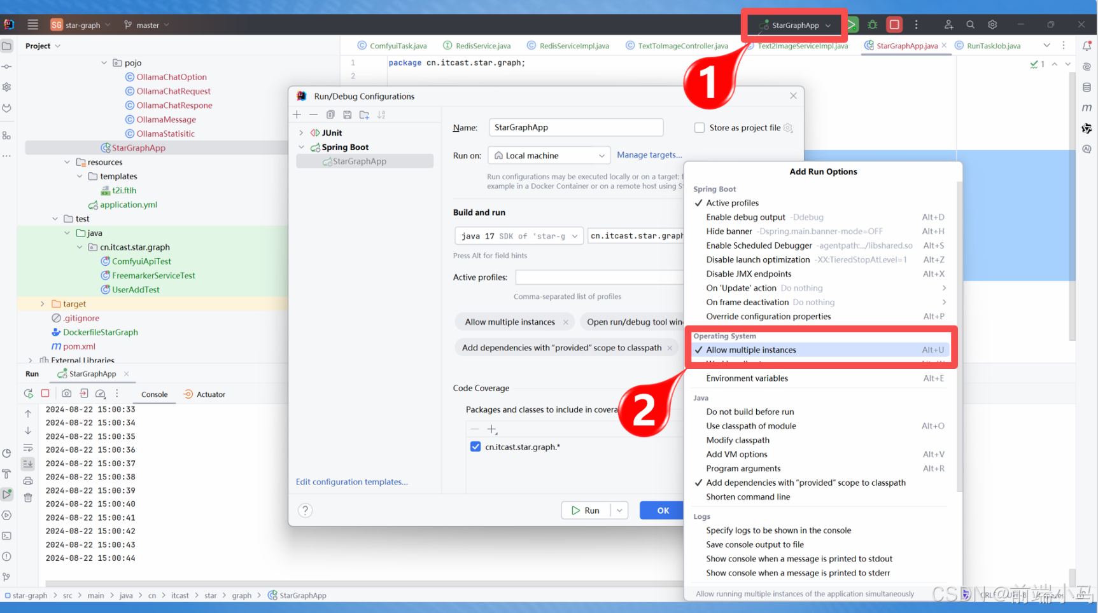
Task: Open Maven tool window icon
Action: [1087, 107]
